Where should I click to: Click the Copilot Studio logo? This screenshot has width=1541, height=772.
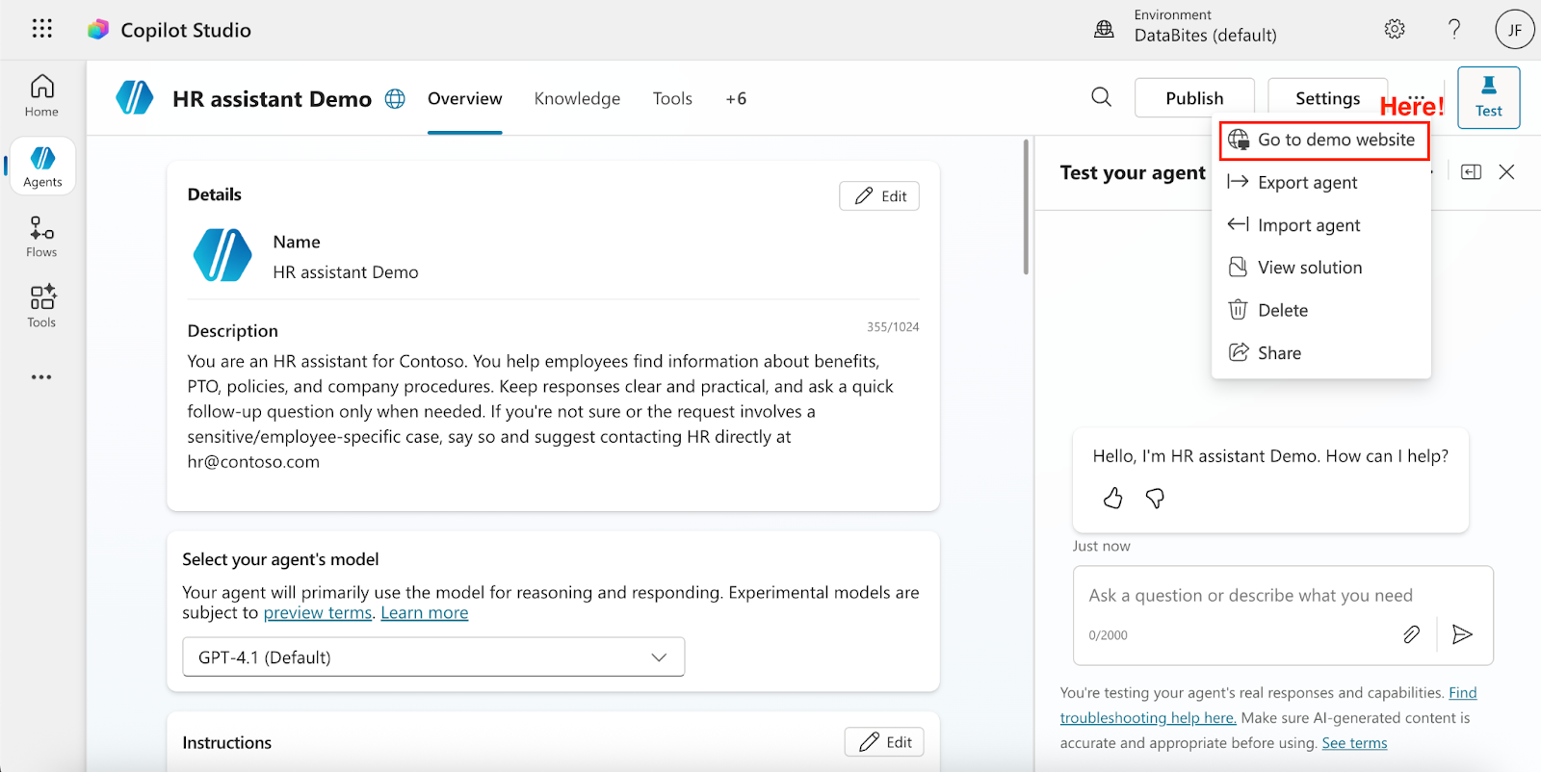pyautogui.click(x=98, y=30)
